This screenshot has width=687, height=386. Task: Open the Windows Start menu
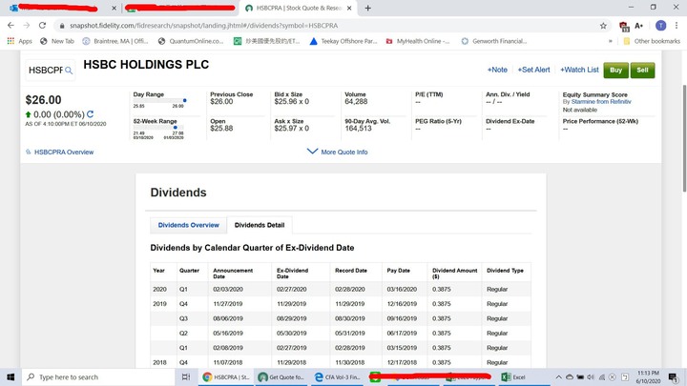[10, 377]
